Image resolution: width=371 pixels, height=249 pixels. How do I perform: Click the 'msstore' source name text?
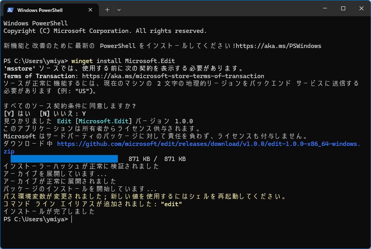click(19, 69)
